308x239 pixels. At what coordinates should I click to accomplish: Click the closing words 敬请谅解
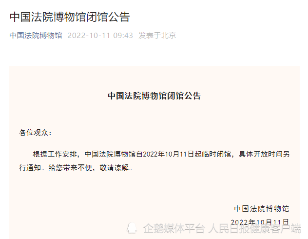point(114,168)
